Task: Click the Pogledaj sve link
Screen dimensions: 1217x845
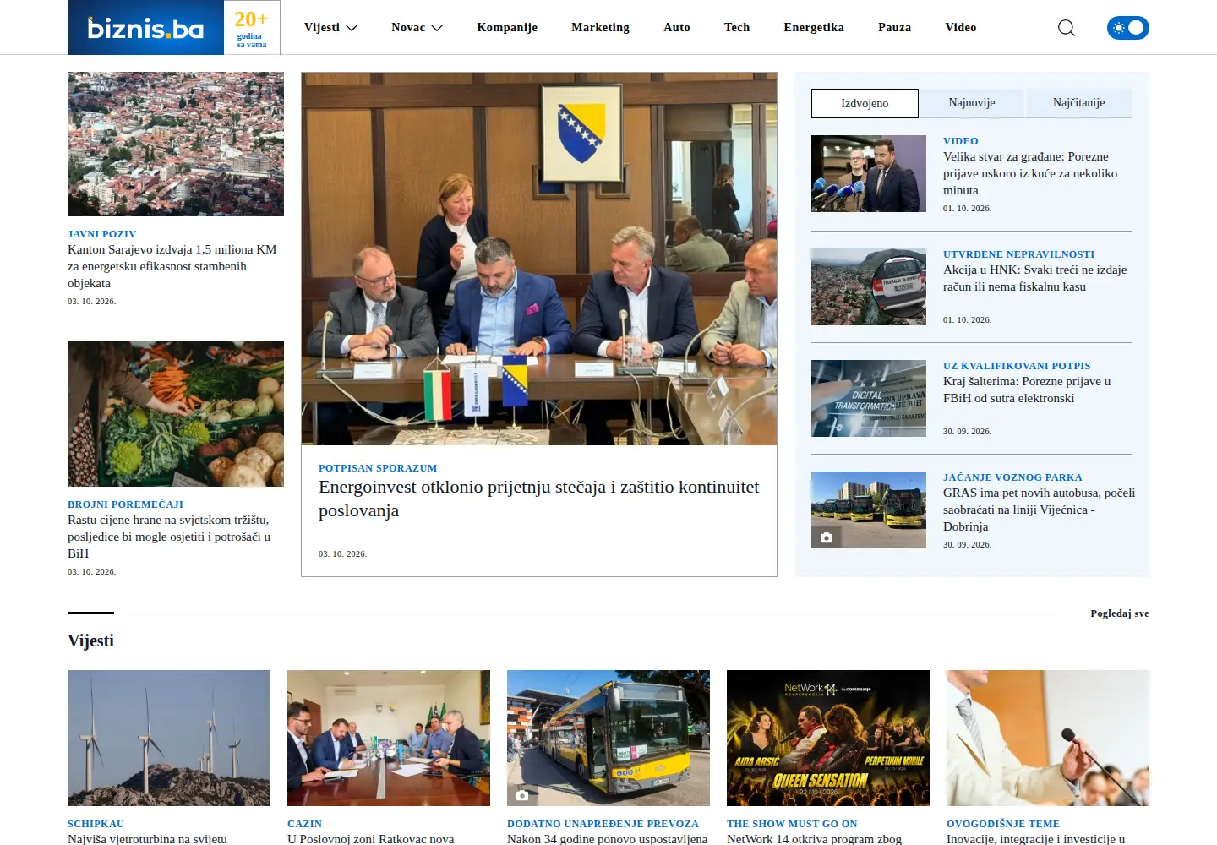Action: 1120,613
